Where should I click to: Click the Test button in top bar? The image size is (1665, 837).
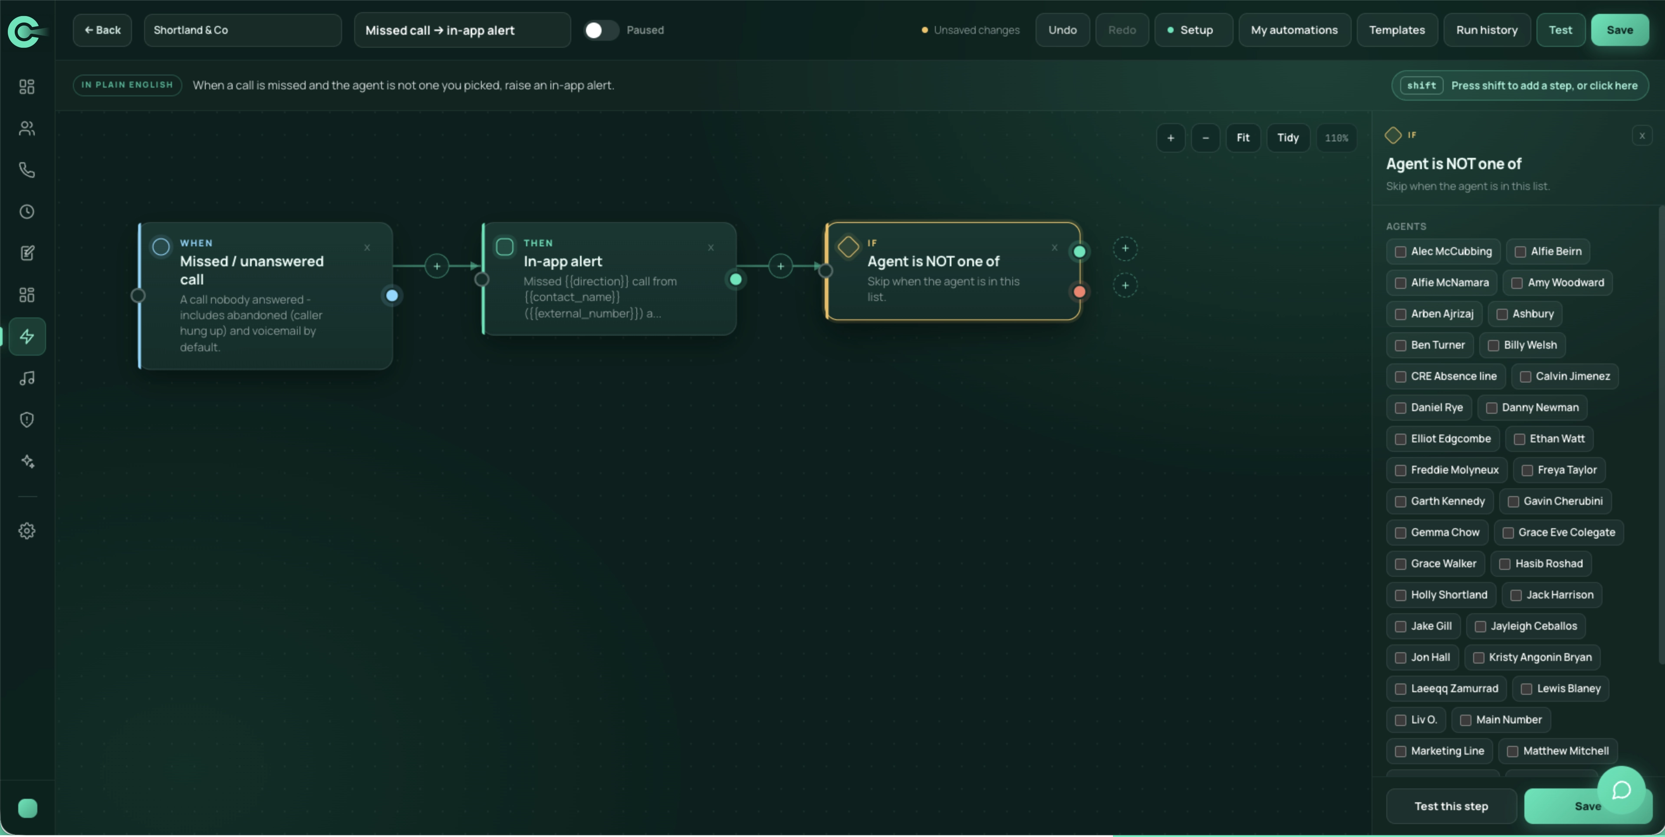(x=1560, y=30)
